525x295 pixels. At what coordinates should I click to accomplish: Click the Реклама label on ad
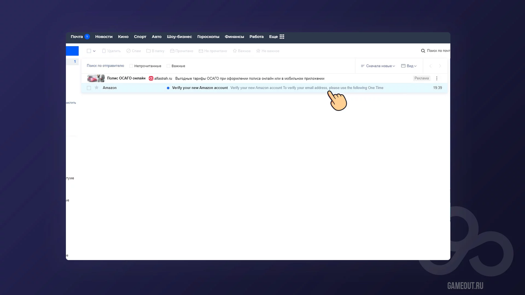[421, 78]
